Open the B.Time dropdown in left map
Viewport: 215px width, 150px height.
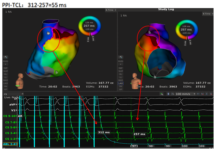point(111,10)
